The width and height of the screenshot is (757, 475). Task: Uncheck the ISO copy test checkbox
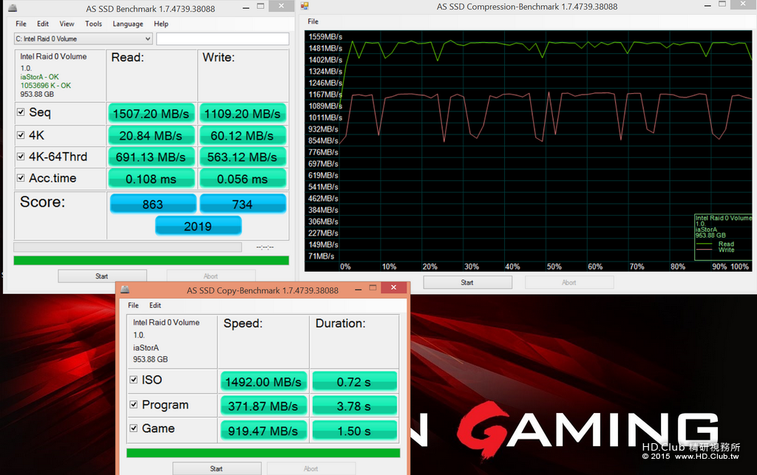(x=134, y=380)
